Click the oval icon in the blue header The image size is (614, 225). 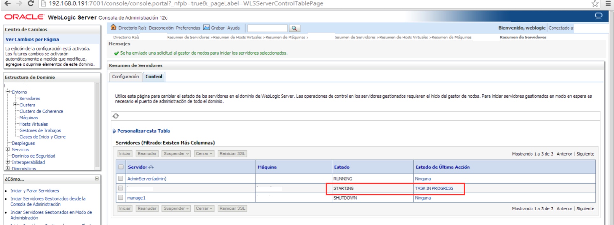coord(599,16)
